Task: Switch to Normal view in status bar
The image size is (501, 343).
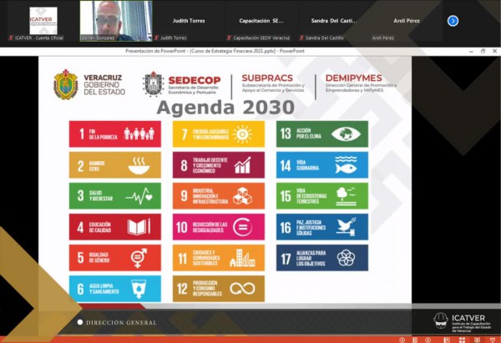Action: click(x=447, y=340)
